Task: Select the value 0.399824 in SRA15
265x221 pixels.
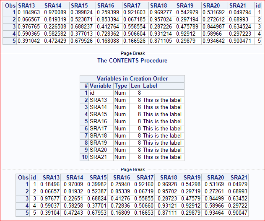Action: [81, 13]
